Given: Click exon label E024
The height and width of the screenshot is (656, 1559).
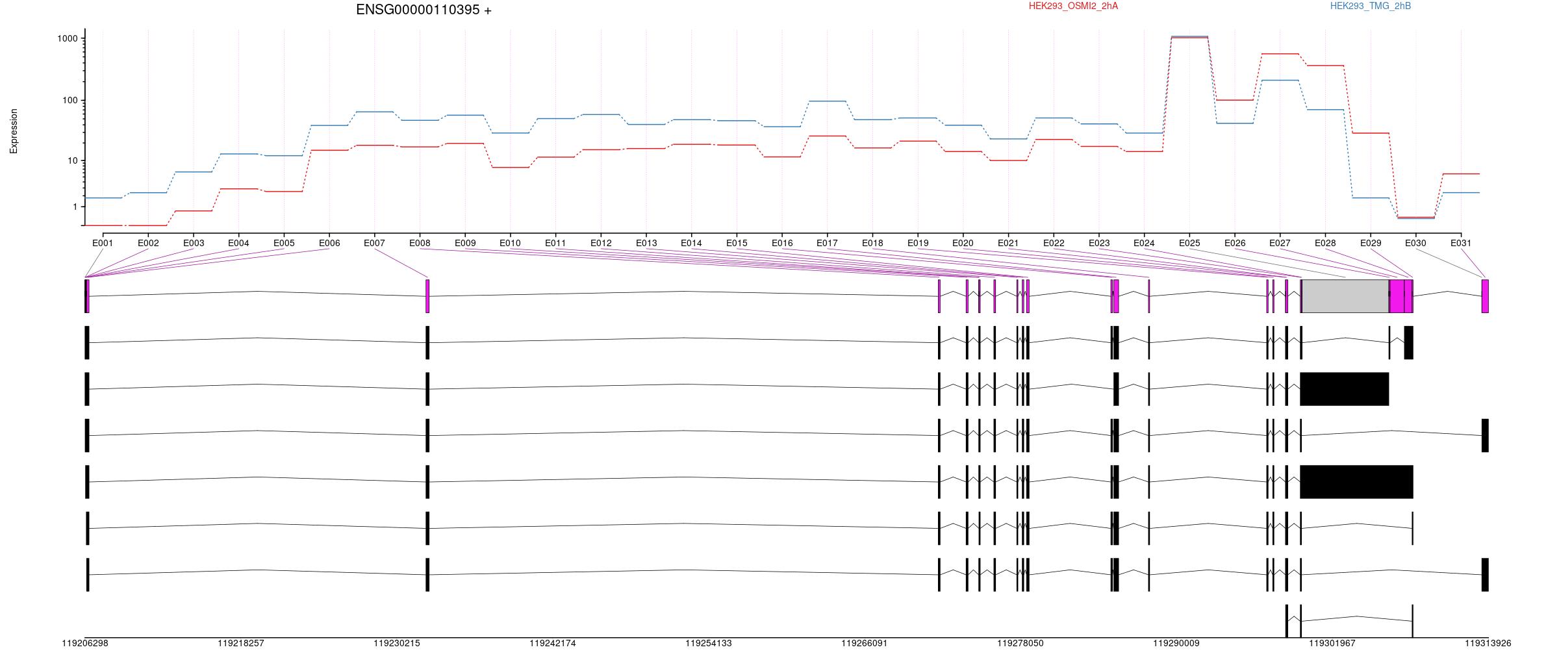Looking at the screenshot, I should coord(1144,244).
